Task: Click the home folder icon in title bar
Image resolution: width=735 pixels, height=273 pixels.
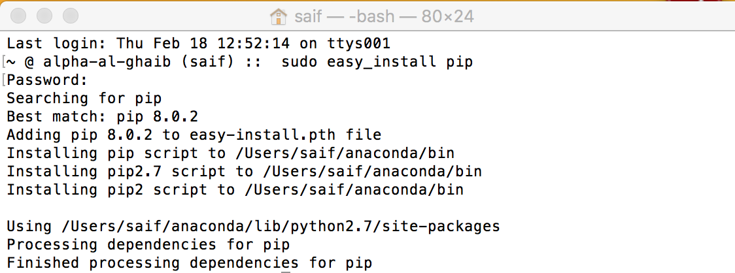Action: point(279,15)
